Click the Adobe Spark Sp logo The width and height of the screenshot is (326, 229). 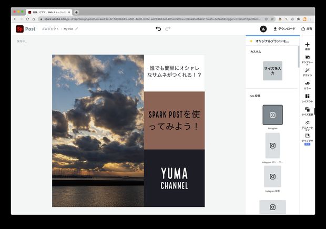20,29
